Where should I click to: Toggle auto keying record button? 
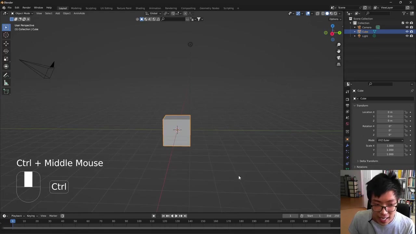(154, 216)
